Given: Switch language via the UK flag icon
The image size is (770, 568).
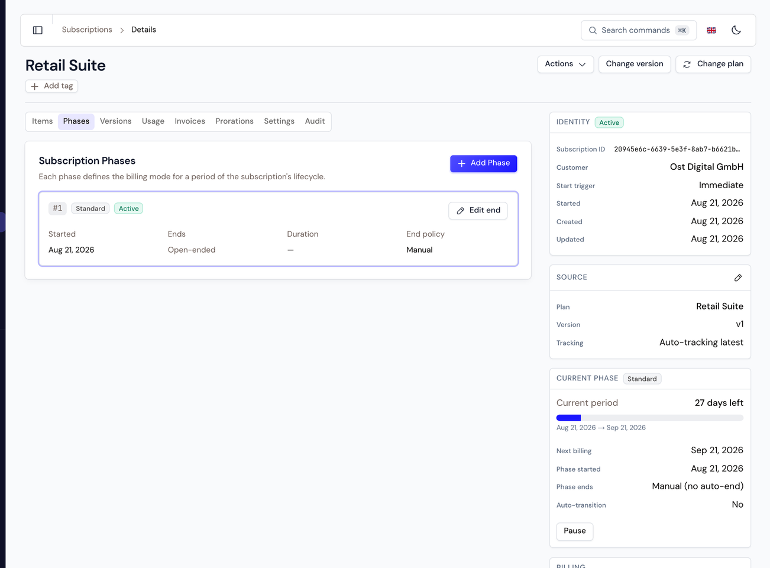Looking at the screenshot, I should point(711,30).
